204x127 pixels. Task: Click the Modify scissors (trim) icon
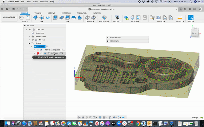click(117, 18)
